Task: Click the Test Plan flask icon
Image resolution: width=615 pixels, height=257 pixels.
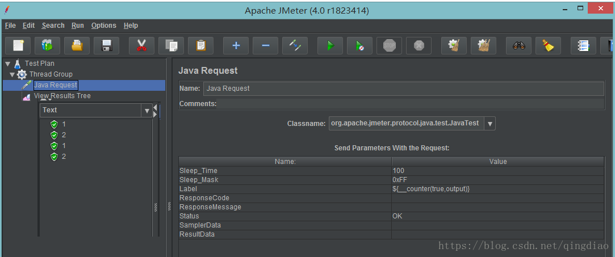Action: (17, 64)
